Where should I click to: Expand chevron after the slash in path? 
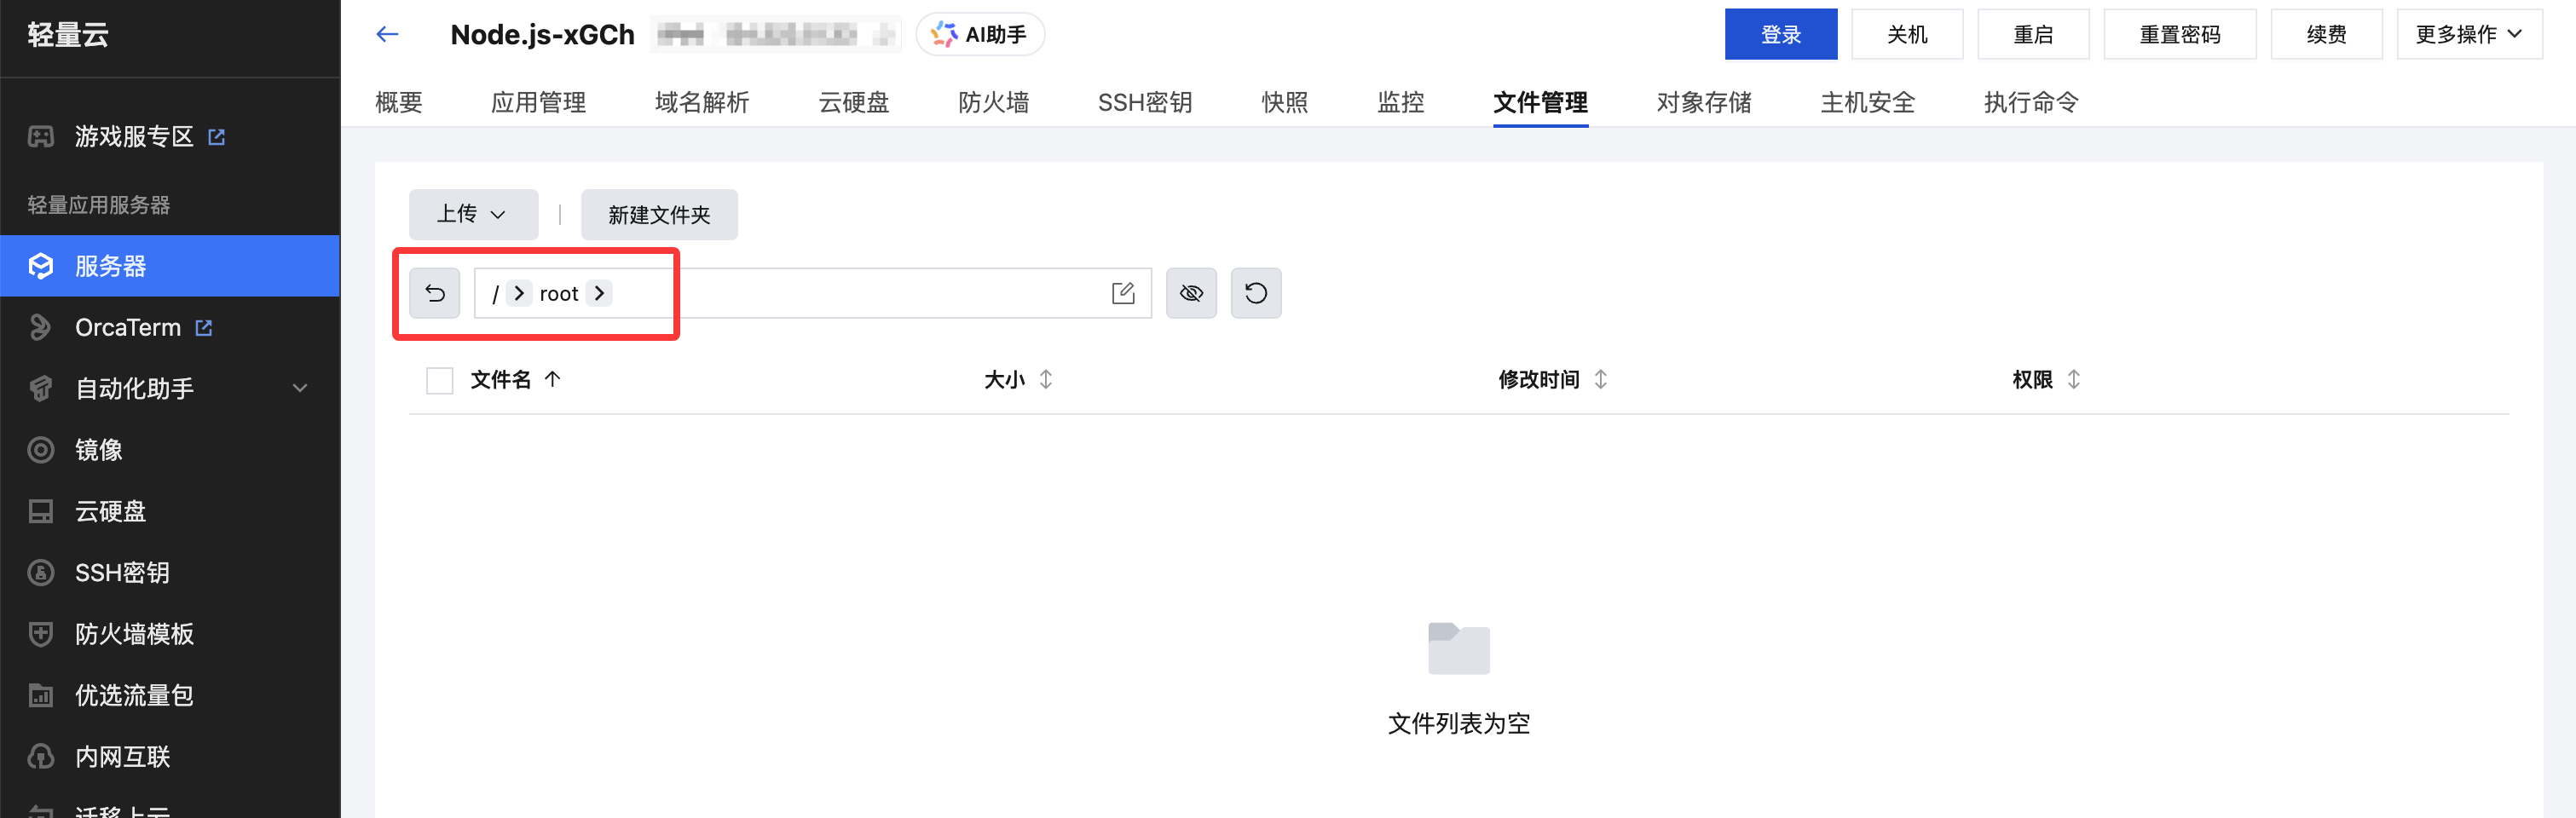point(519,293)
